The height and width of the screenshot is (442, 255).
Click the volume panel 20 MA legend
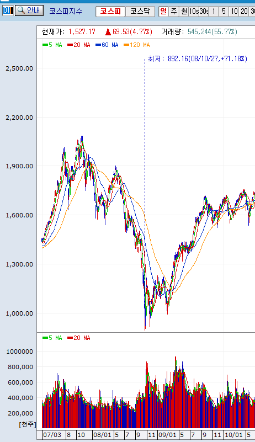(79, 338)
